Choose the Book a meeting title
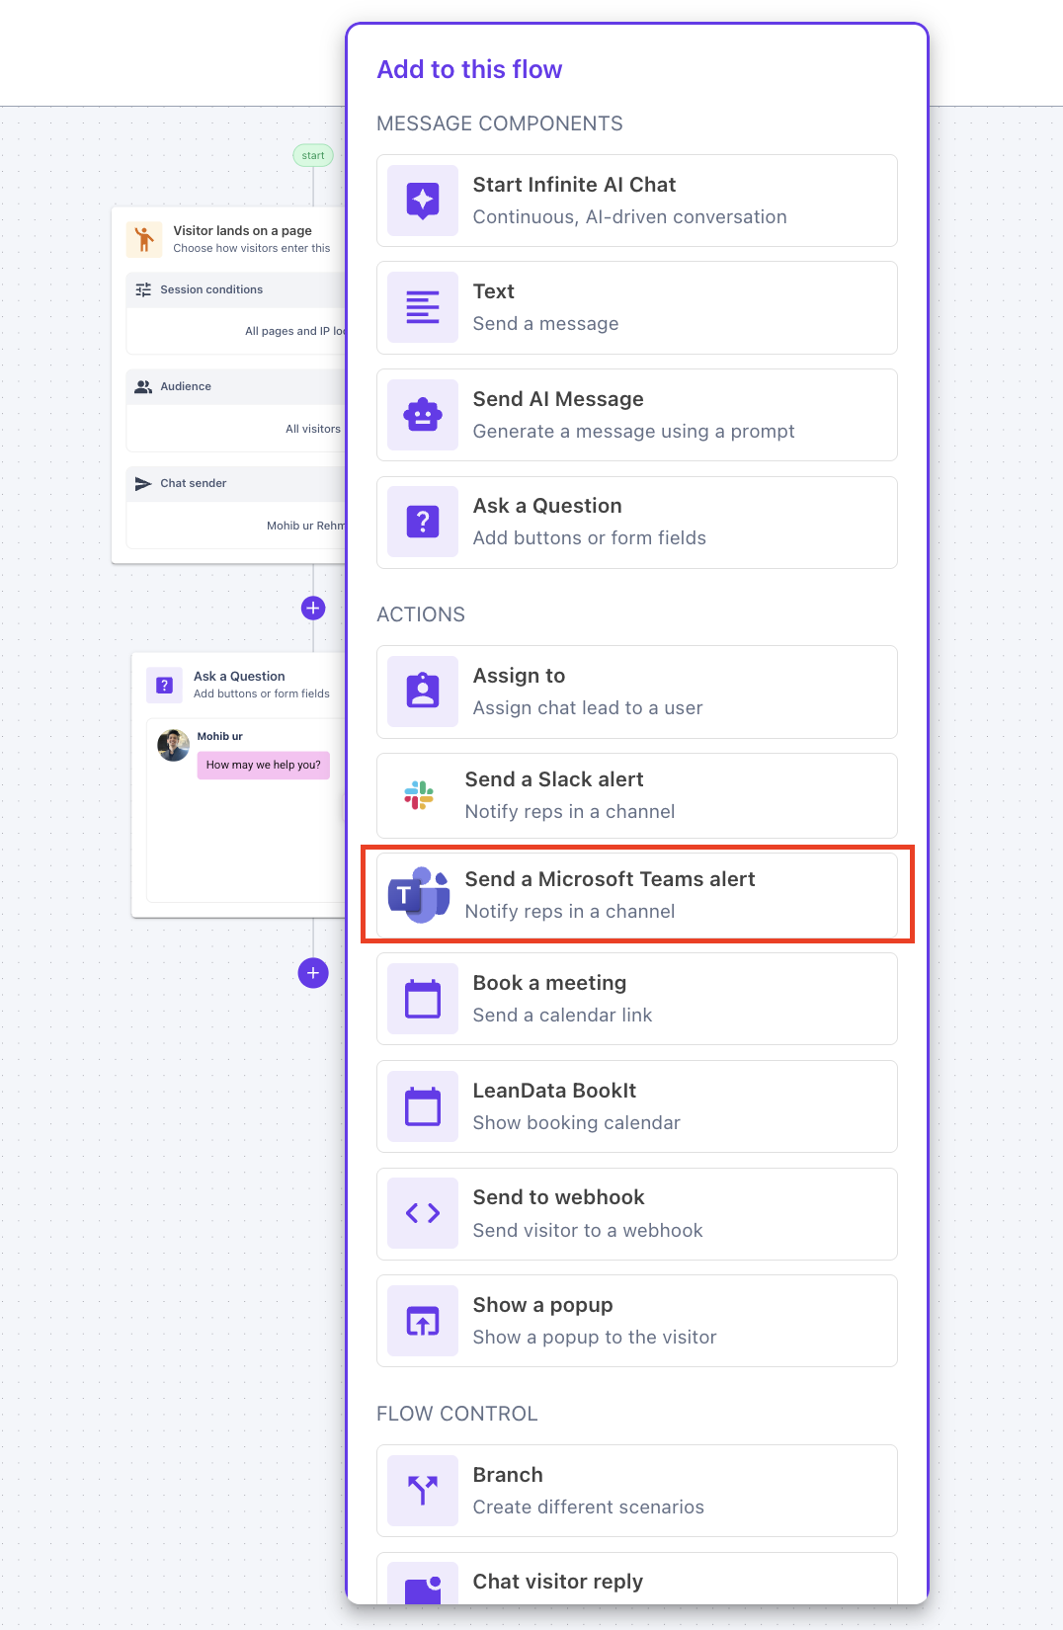 (549, 983)
